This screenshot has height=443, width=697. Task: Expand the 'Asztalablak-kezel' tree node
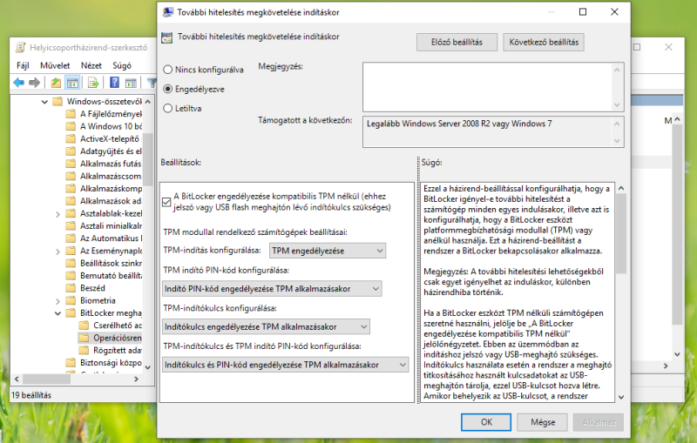[x=58, y=214]
